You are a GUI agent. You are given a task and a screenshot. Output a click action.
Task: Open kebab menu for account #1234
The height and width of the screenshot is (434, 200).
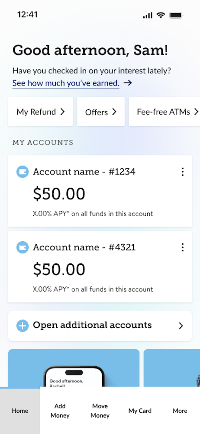pos(182,172)
